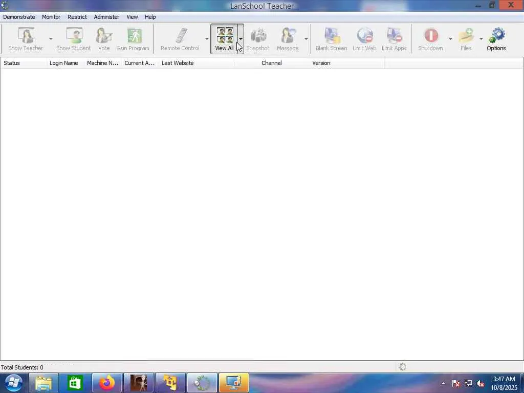Viewport: 524px width, 393px height.
Task: Click the gear icon in the status bar
Action: (x=402, y=366)
